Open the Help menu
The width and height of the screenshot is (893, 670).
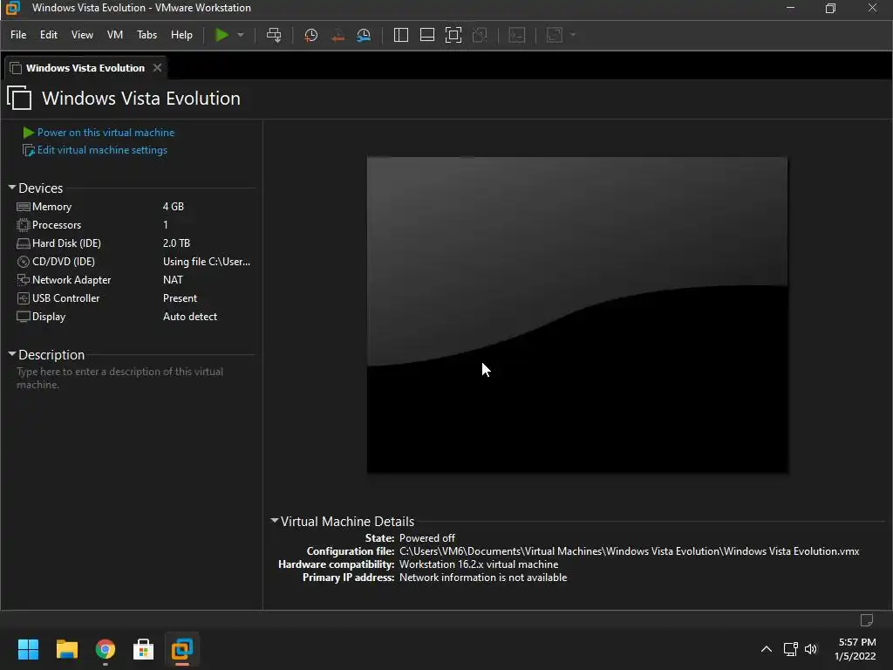pyautogui.click(x=181, y=35)
